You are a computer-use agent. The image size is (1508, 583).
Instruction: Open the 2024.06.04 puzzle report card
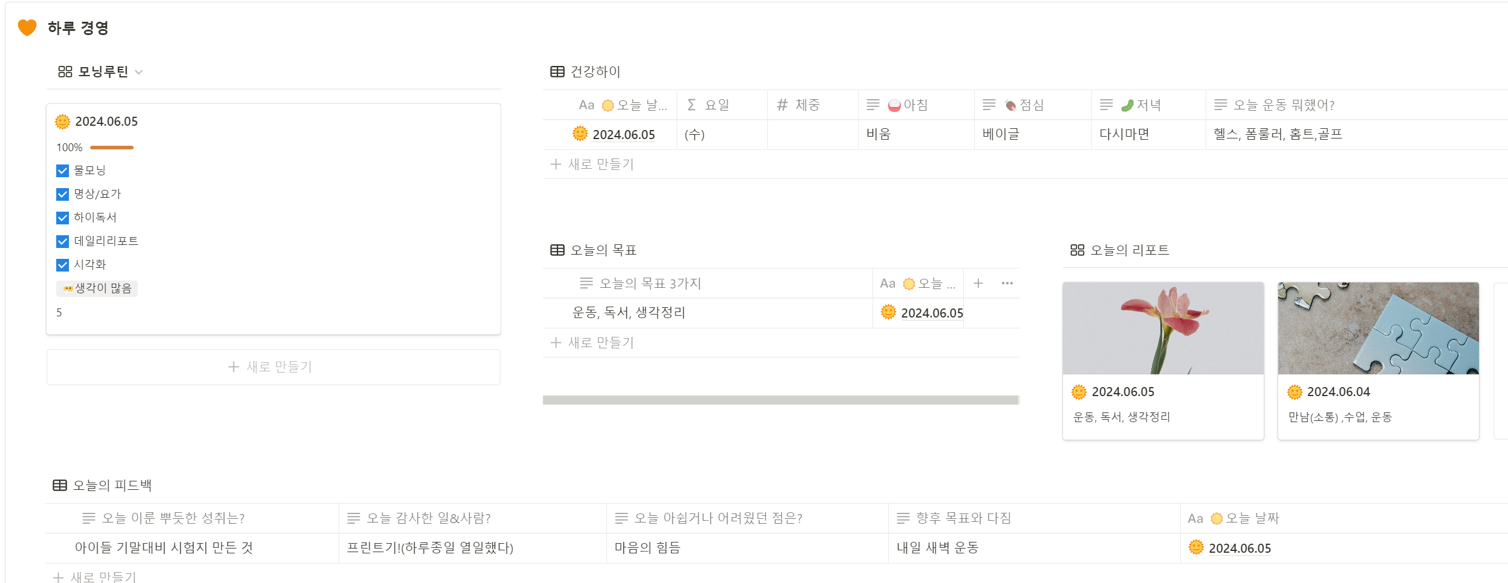coord(1379,360)
